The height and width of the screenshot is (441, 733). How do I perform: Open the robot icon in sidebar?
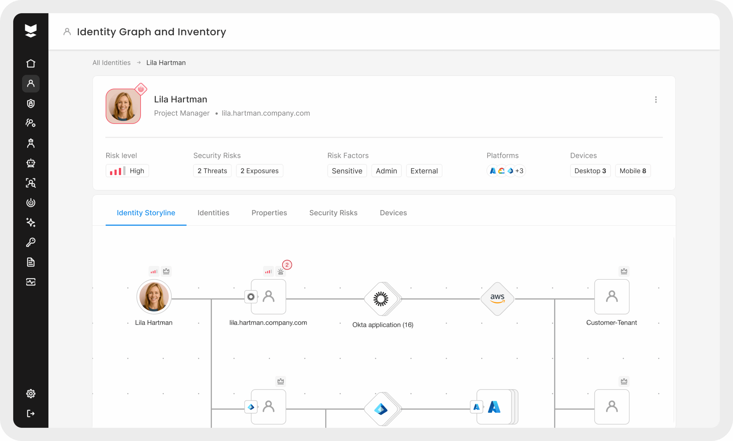pos(31,163)
